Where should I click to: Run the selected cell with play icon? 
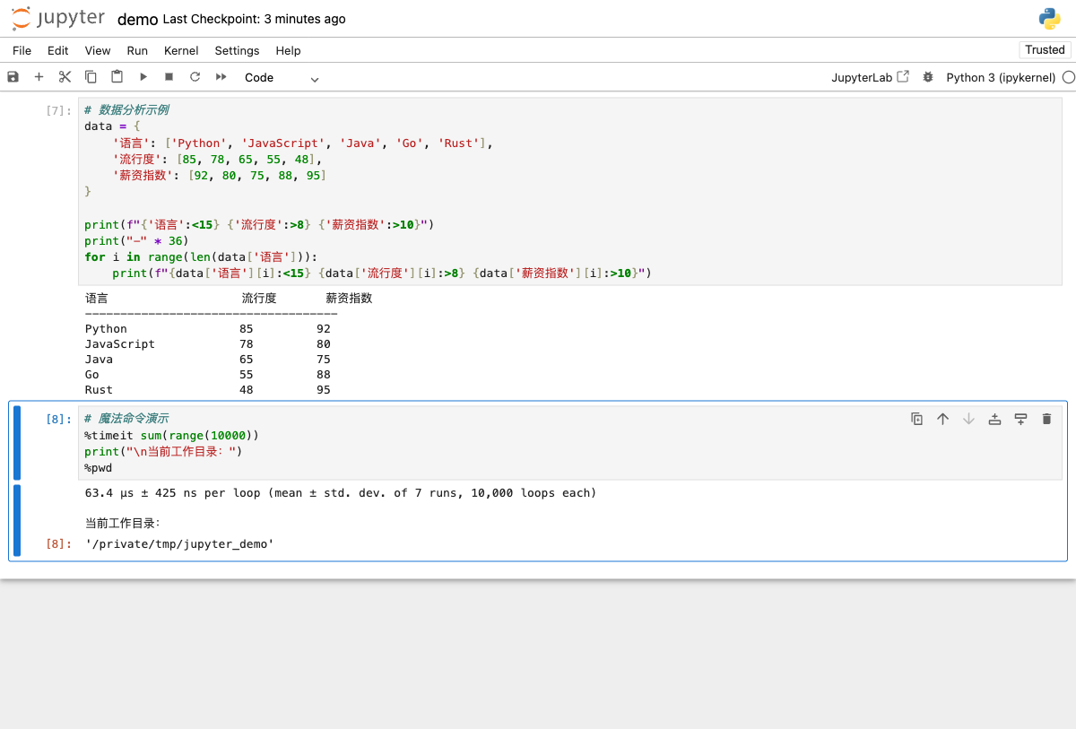click(x=143, y=77)
